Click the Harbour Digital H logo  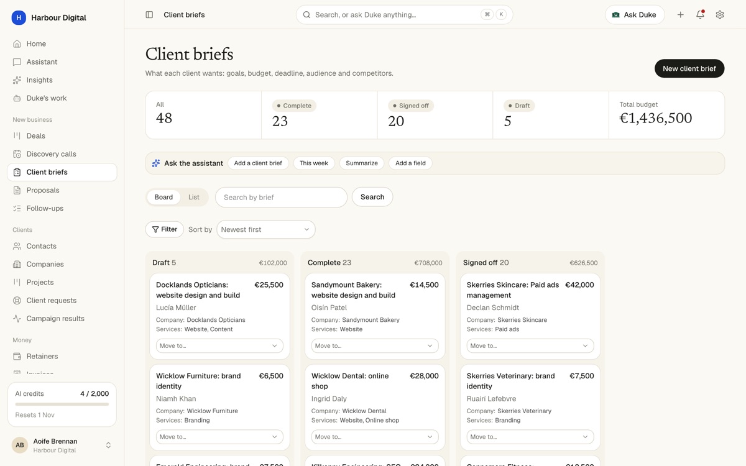[x=19, y=17]
